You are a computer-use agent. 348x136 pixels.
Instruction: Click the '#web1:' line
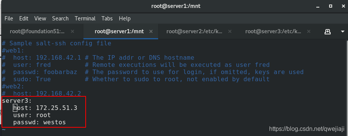[x=13, y=51]
